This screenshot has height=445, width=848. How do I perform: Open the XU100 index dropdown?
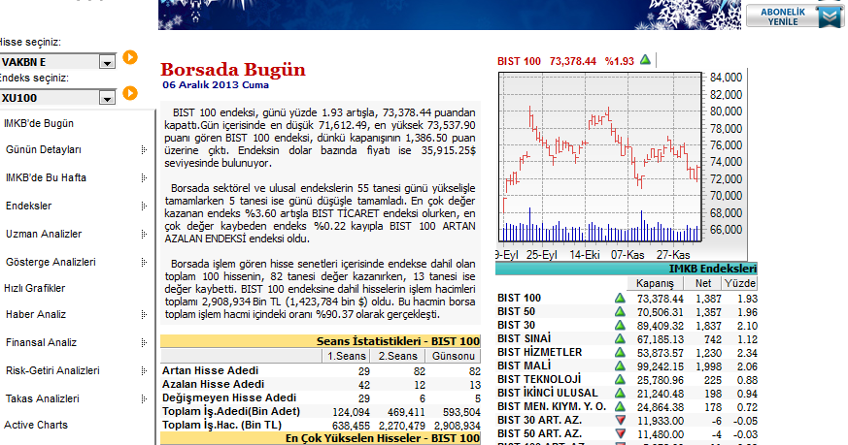click(107, 98)
